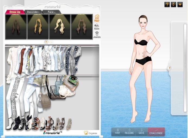Start the Challenge button
188x138 pixels.
click(x=156, y=132)
